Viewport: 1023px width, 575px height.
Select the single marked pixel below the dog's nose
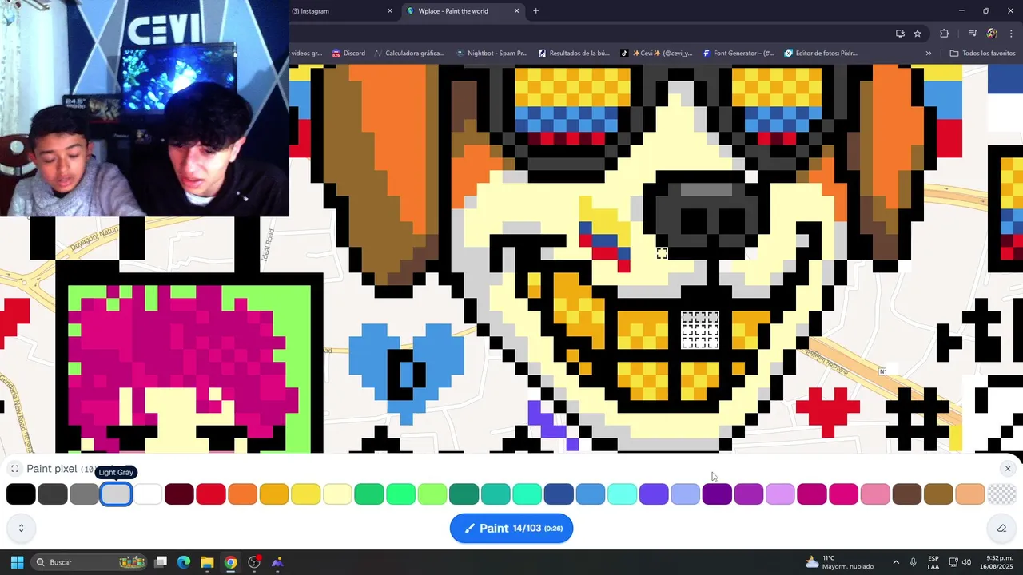click(662, 253)
